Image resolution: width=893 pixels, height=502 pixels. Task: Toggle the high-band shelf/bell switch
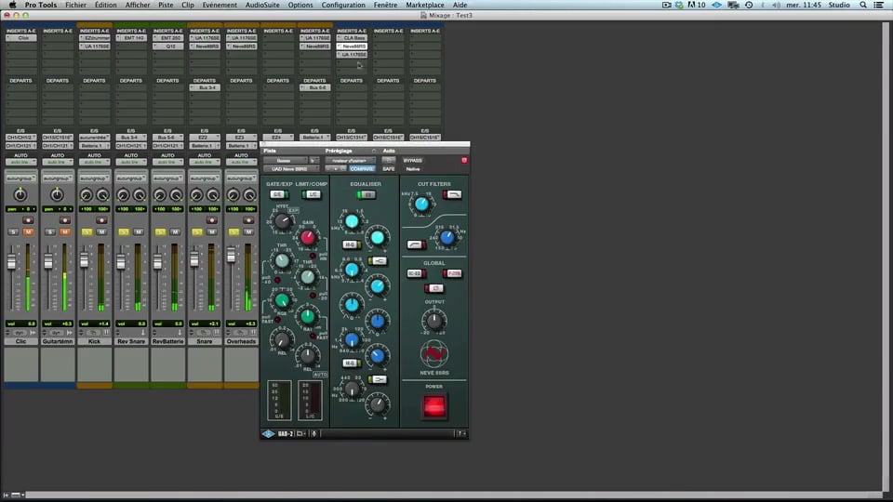coord(378,261)
